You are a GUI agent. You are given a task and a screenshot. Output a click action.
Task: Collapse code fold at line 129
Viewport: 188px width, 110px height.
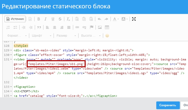pyautogui.click(x=11, y=50)
